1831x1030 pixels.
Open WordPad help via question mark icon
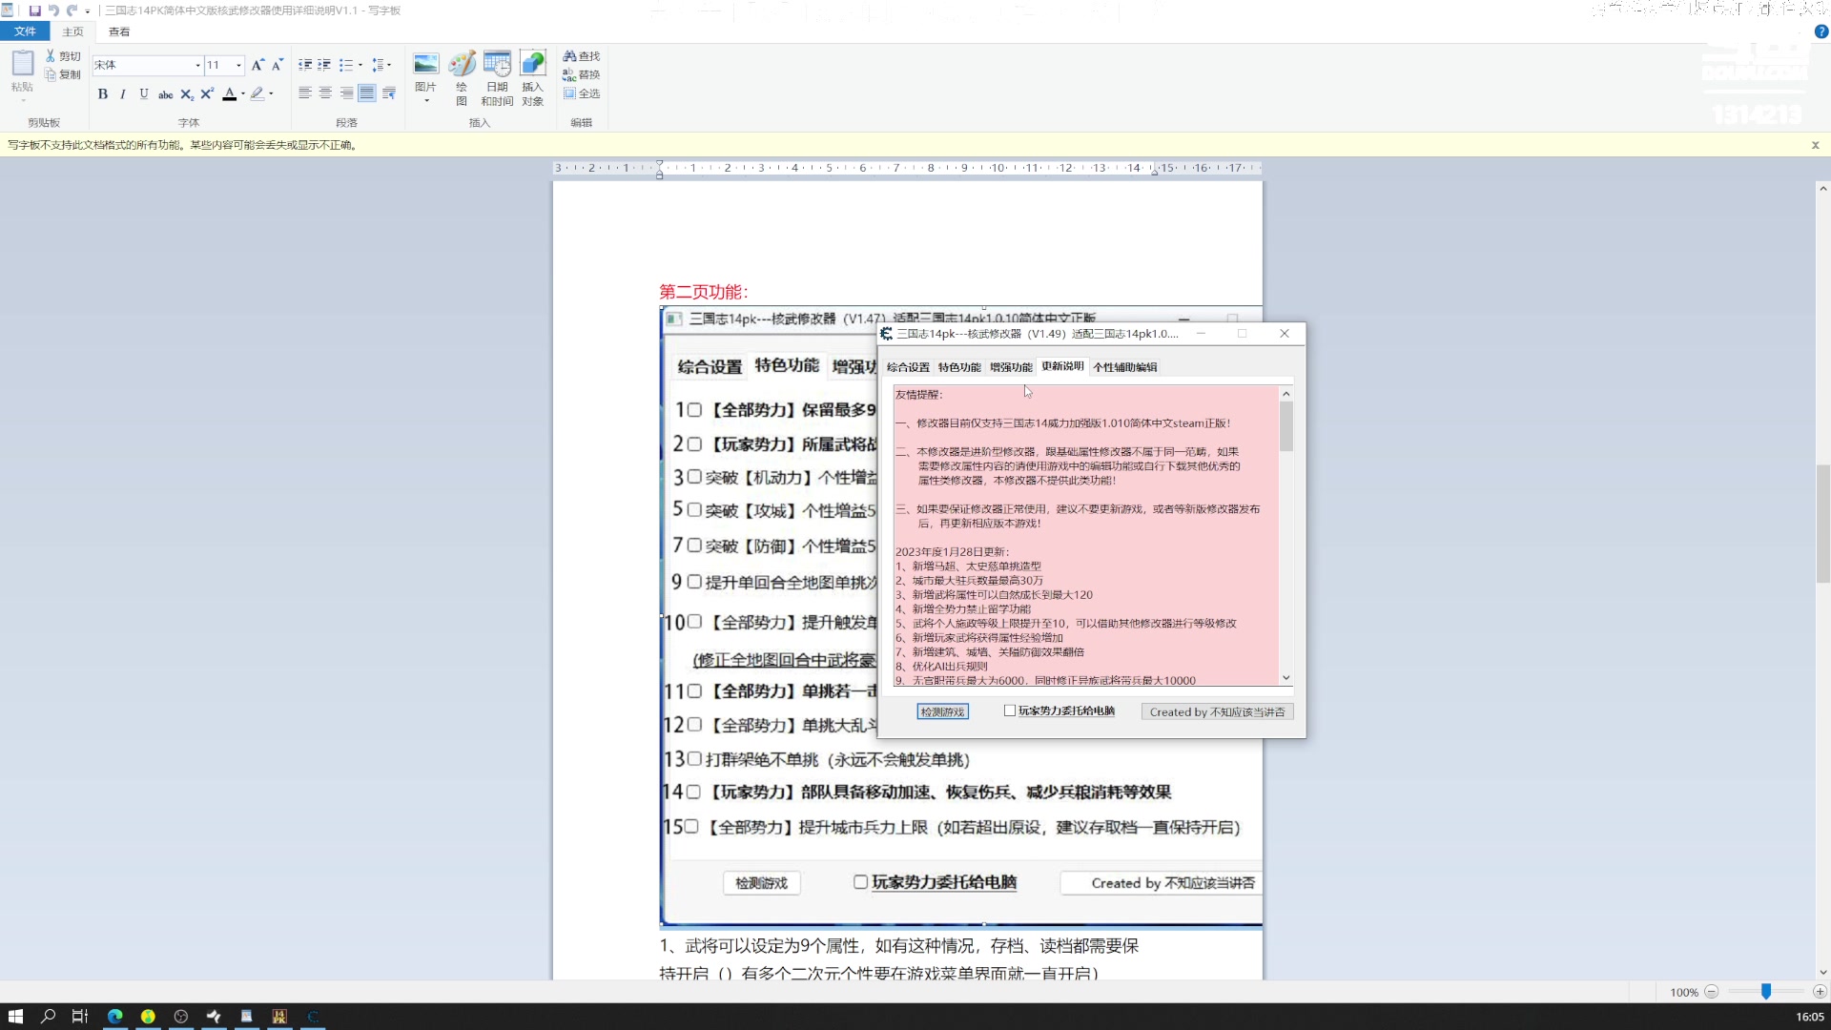click(x=1821, y=31)
